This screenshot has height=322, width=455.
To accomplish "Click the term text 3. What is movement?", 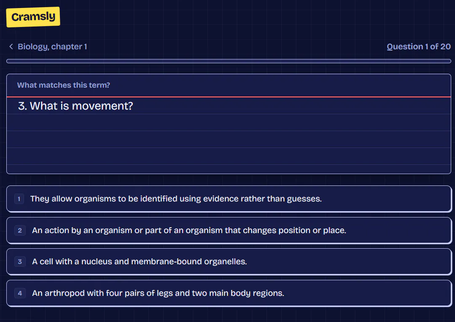I will tap(75, 106).
